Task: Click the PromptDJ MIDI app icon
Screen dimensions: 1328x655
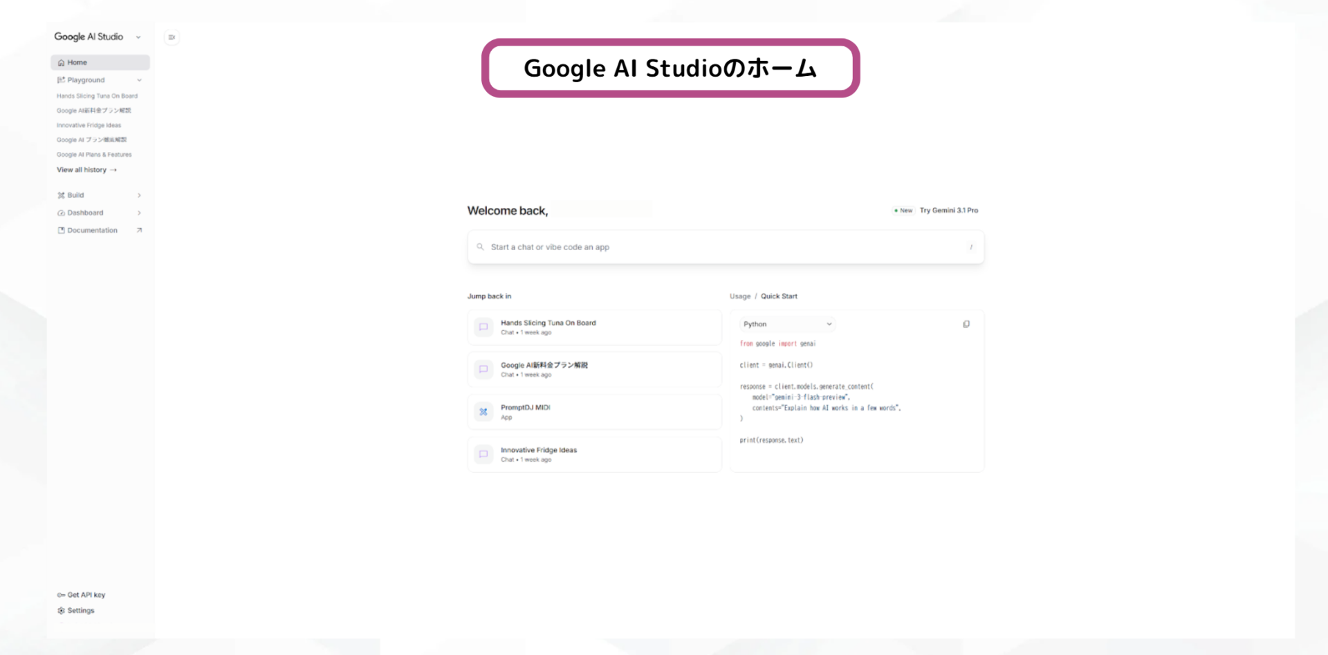Action: coord(483,412)
